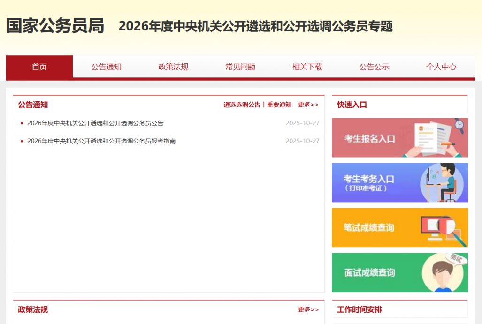Click the 遴选选调公告 filter link
Viewport: 482px width, 324px height.
click(x=242, y=105)
